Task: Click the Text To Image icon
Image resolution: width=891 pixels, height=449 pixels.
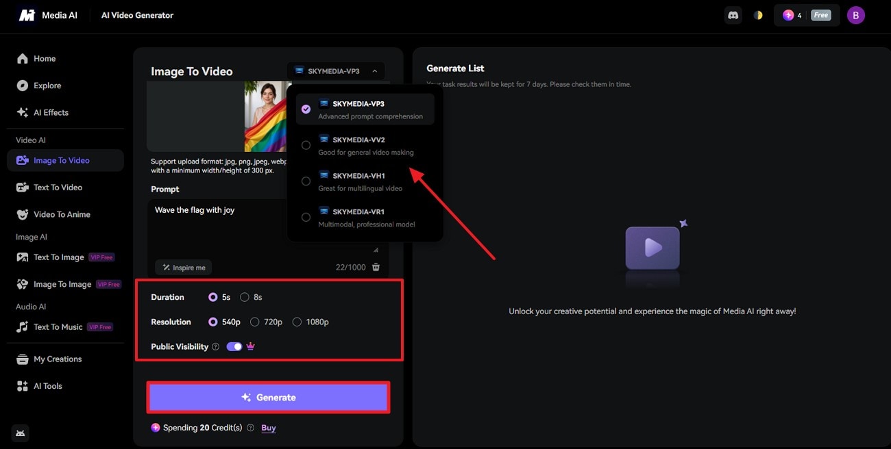Action: [23, 257]
